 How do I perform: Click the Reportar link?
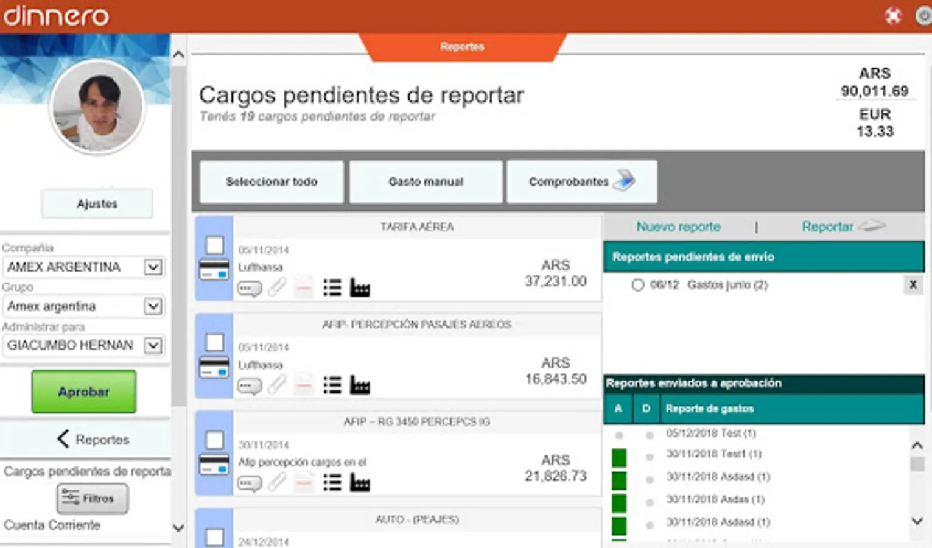pos(843,227)
